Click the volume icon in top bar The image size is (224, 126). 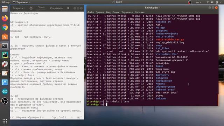coord(212,2)
